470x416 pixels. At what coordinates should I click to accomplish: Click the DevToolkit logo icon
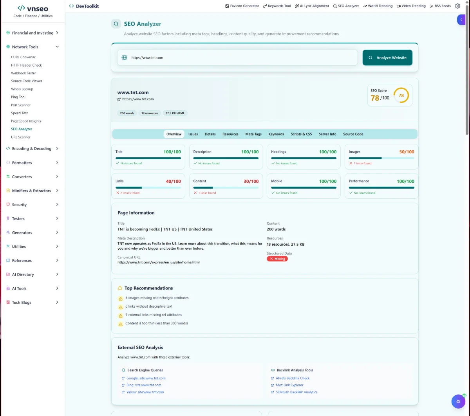pyautogui.click(x=71, y=6)
